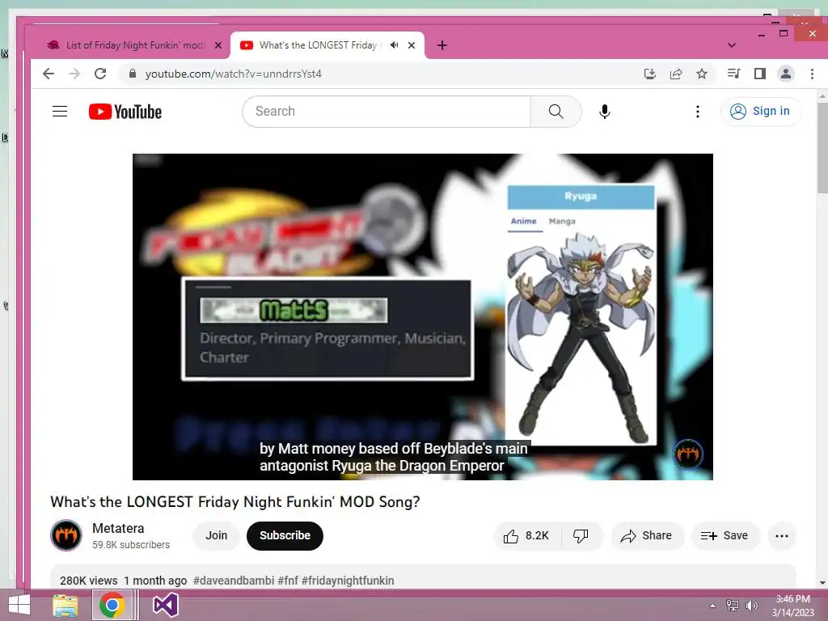
Task: Click the video title text
Action: coord(235,501)
